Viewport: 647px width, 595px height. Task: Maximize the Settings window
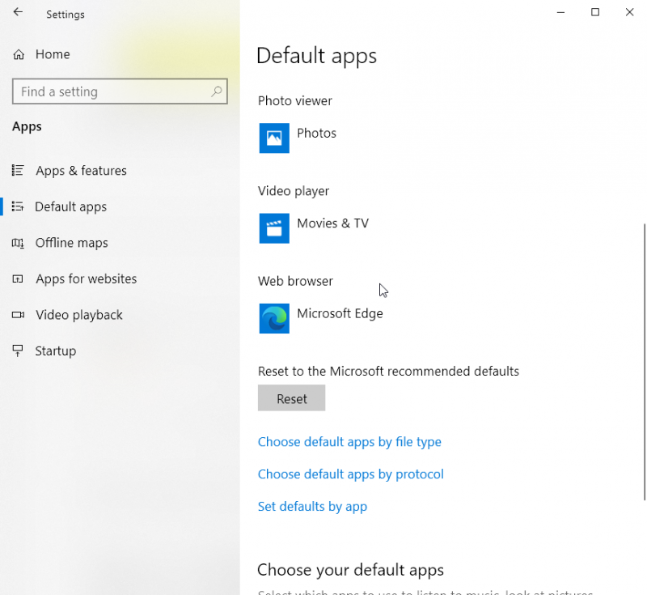595,12
